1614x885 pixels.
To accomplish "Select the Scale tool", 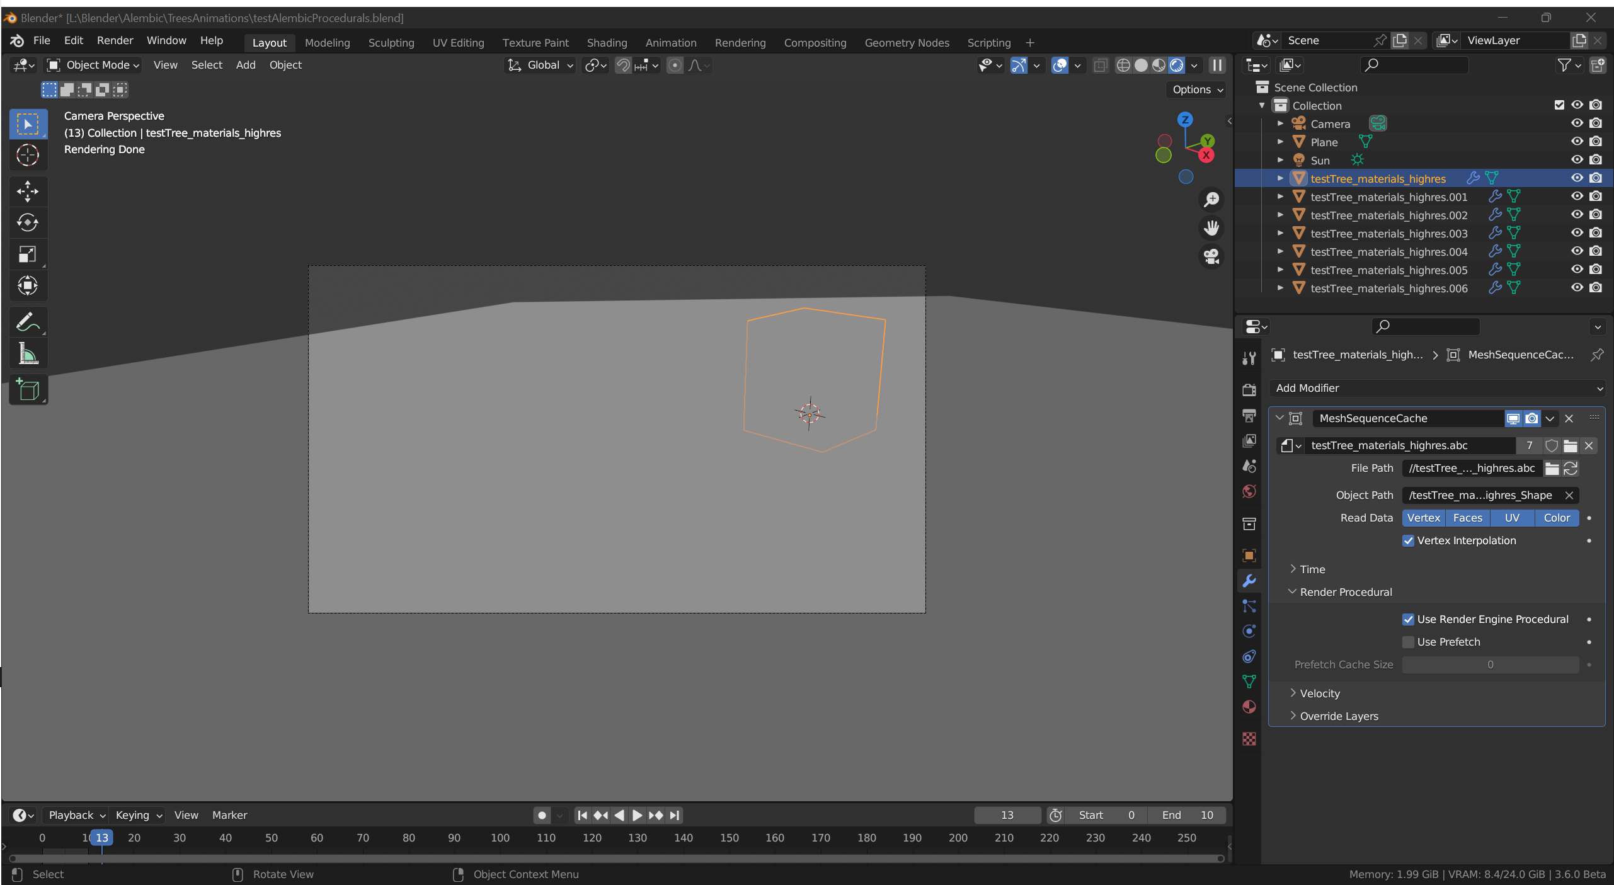I will click(x=28, y=254).
